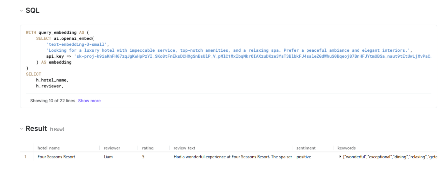This screenshot has width=445, height=169.
Task: Click the keywords column header
Action: pos(346,148)
